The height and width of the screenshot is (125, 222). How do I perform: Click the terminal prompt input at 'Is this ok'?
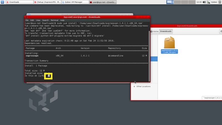(48, 76)
